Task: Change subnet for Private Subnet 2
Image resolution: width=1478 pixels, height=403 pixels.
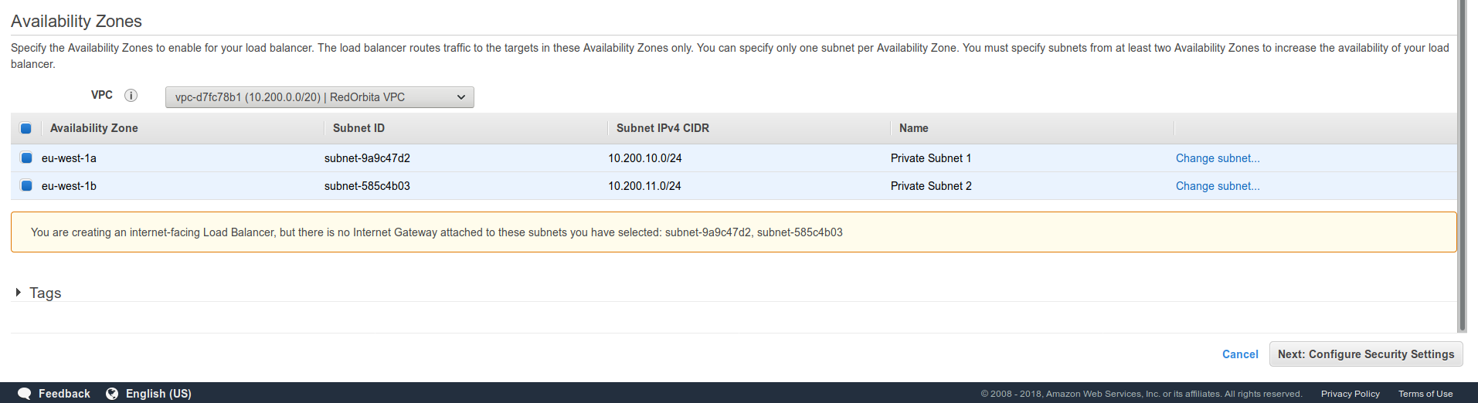Action: tap(1217, 186)
